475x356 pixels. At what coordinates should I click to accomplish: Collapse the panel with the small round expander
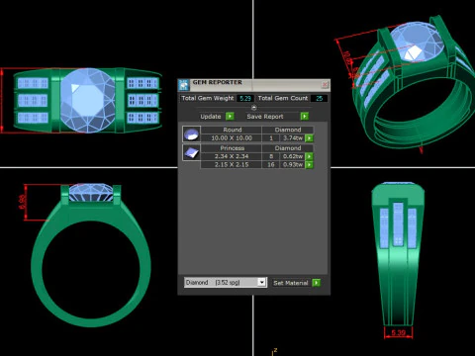coord(253,108)
